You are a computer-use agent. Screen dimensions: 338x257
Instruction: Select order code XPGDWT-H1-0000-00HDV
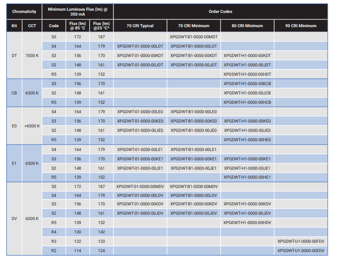click(247, 223)
